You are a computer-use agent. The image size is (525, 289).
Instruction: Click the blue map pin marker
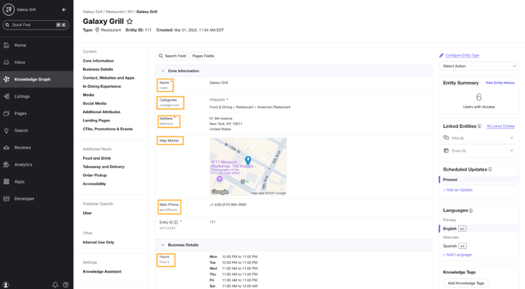[x=248, y=160]
